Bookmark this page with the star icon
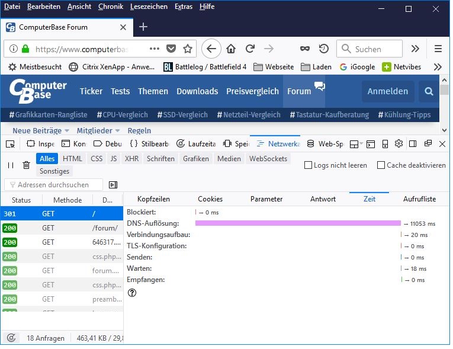The height and width of the screenshot is (349, 453). [x=188, y=49]
